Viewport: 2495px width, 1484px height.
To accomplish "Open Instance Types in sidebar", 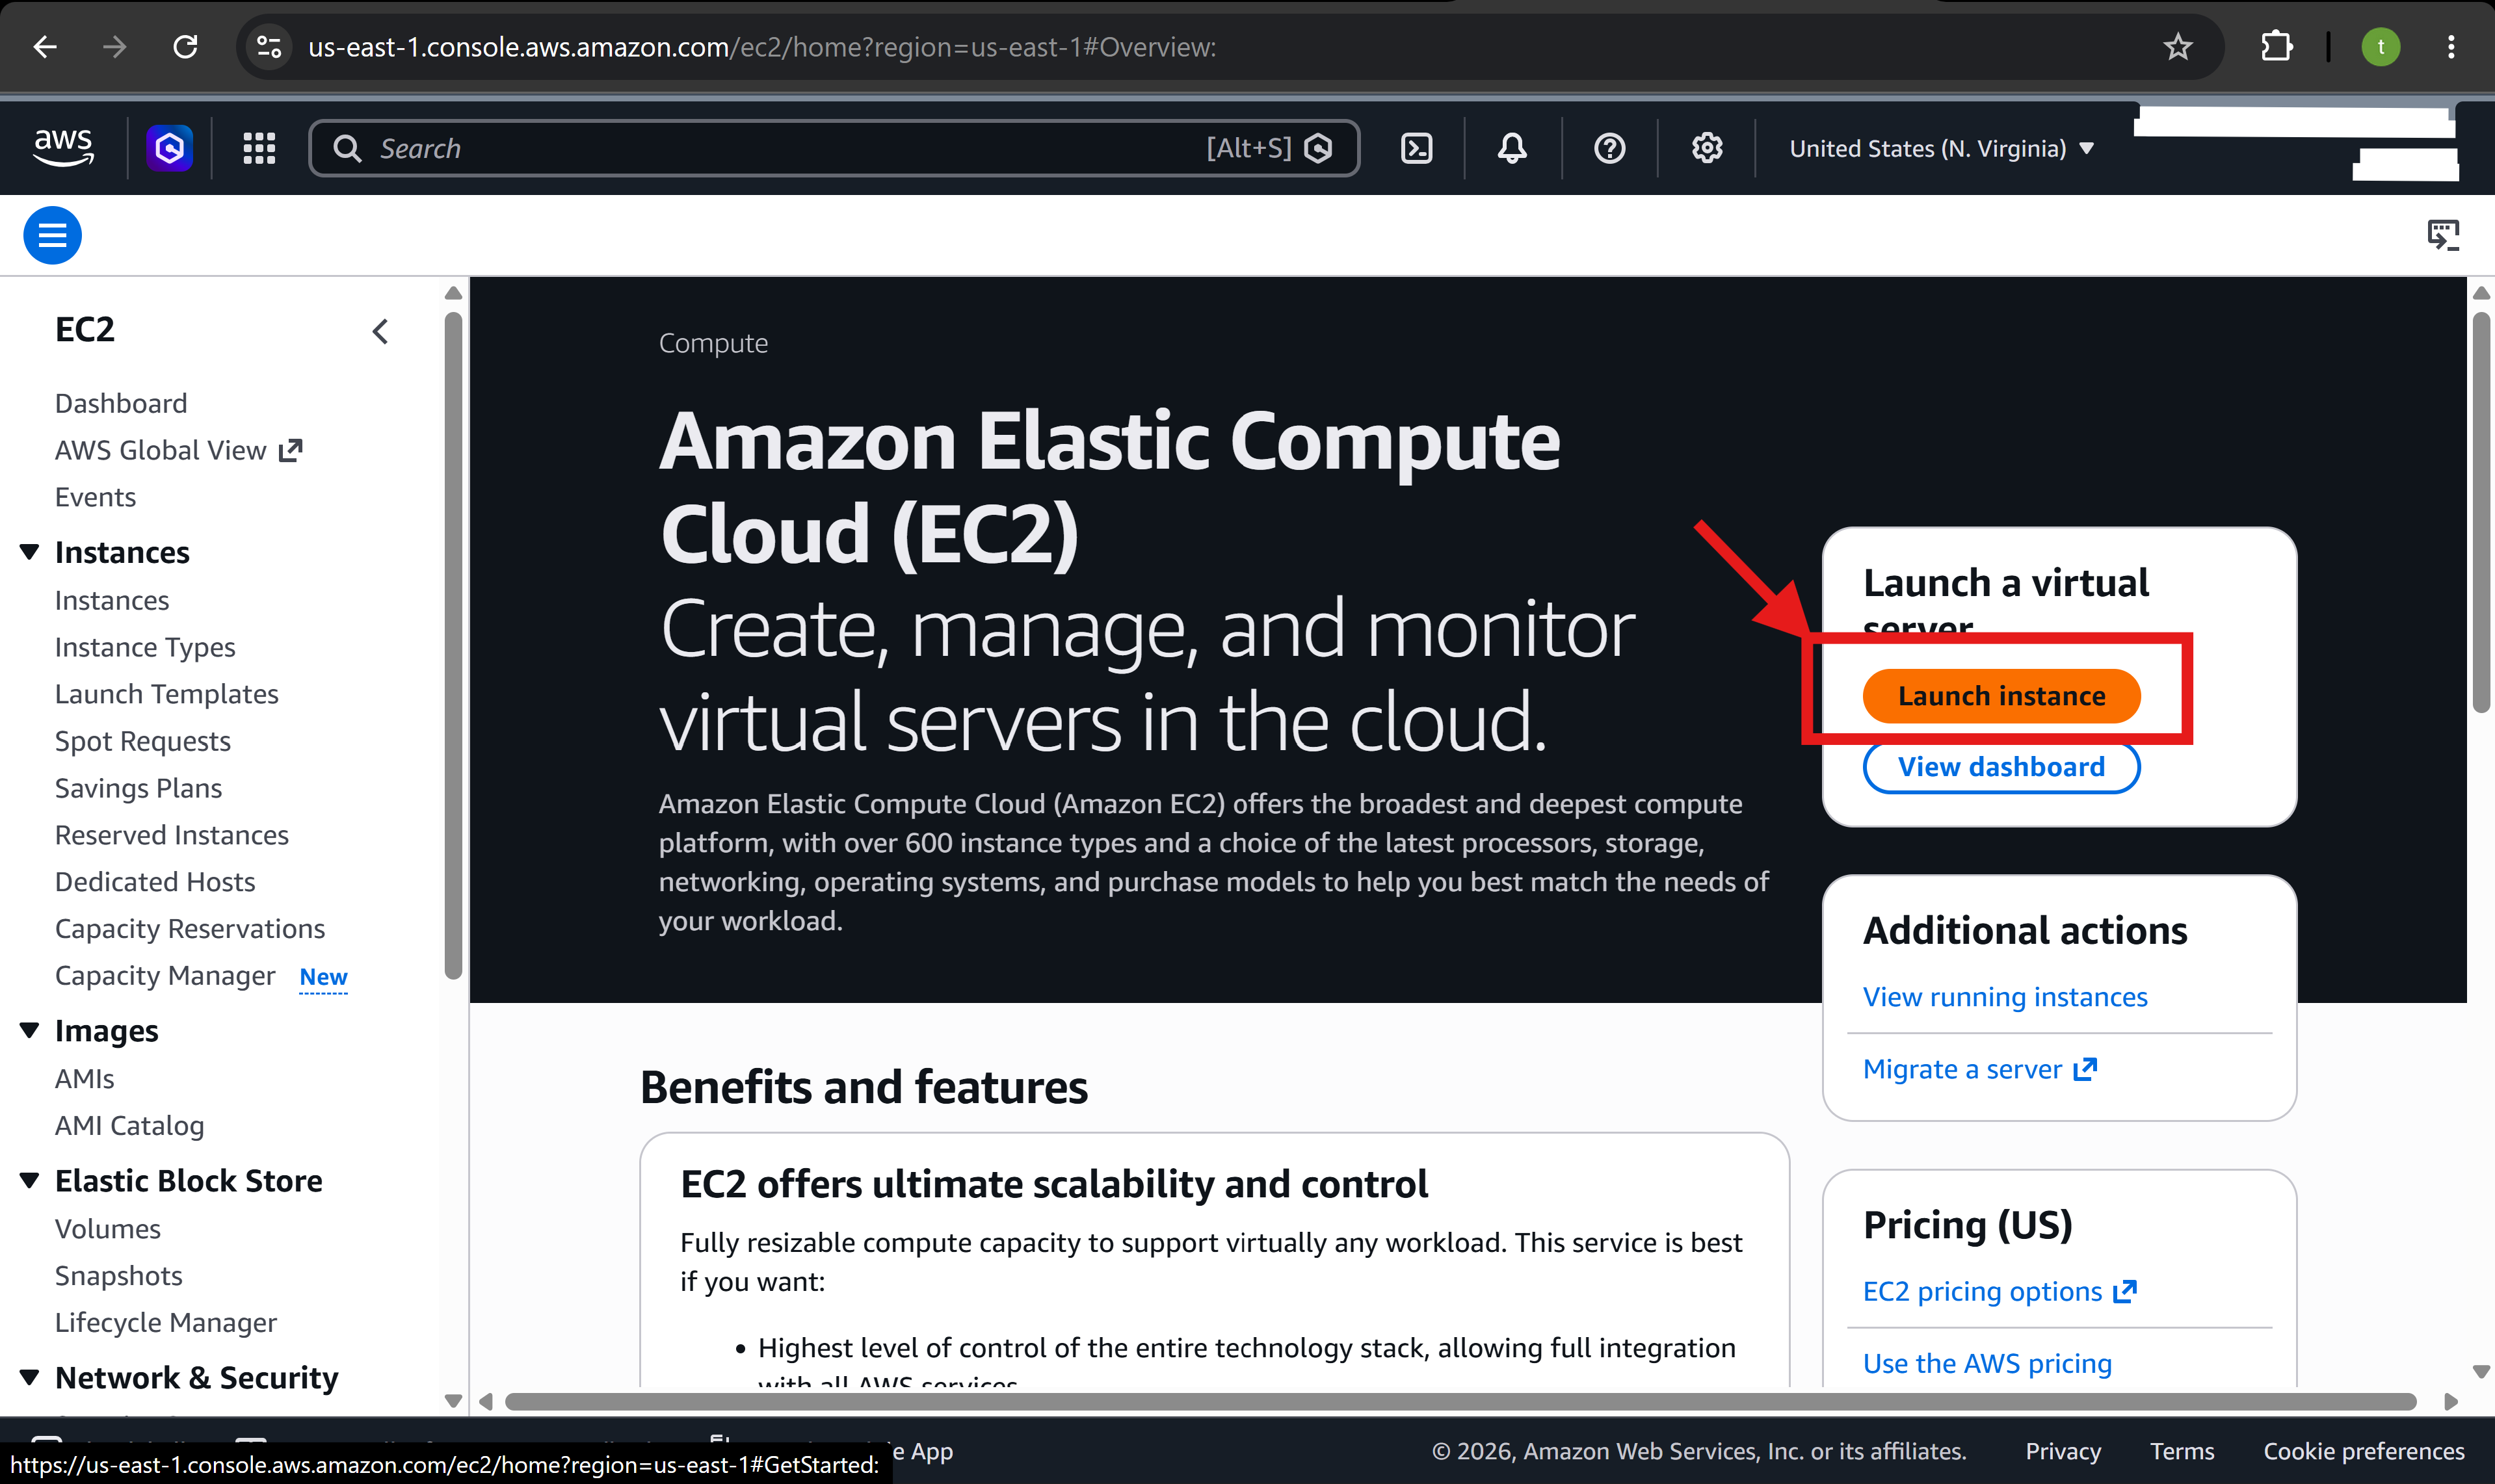I will pyautogui.click(x=145, y=647).
